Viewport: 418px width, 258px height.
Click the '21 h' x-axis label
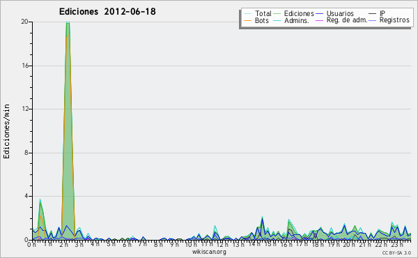point(364,244)
